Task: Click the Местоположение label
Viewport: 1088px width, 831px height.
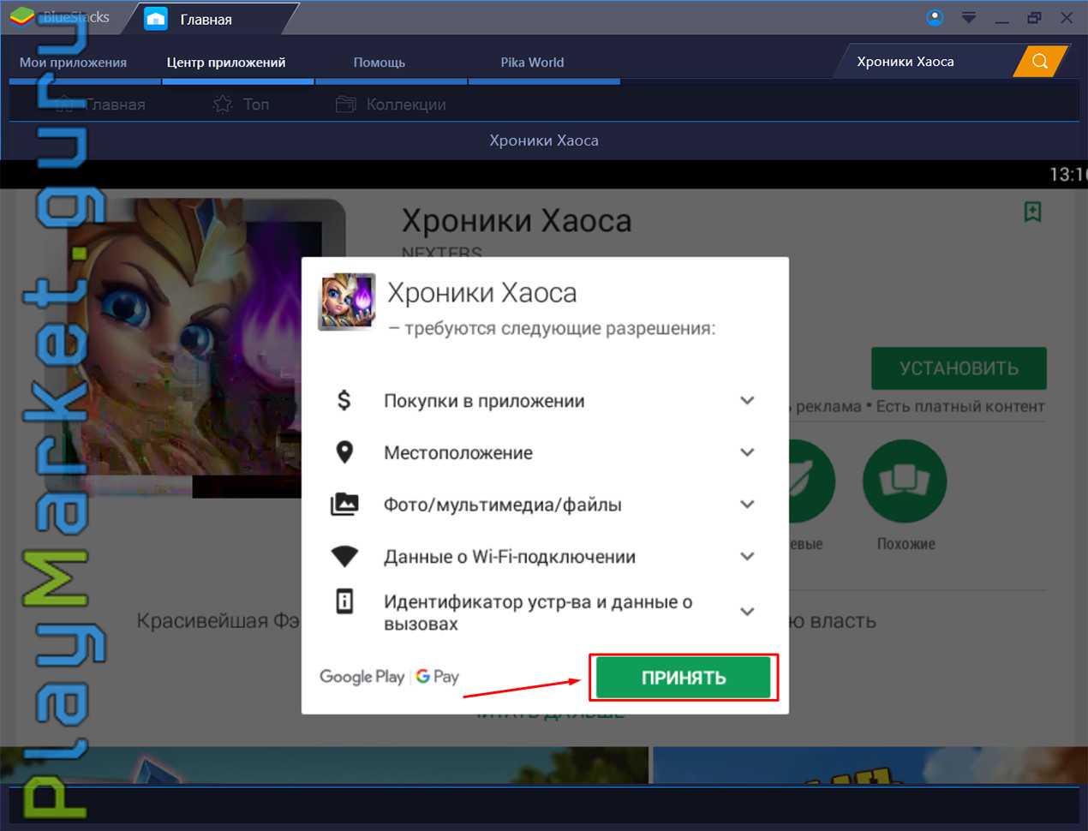Action: tap(458, 453)
